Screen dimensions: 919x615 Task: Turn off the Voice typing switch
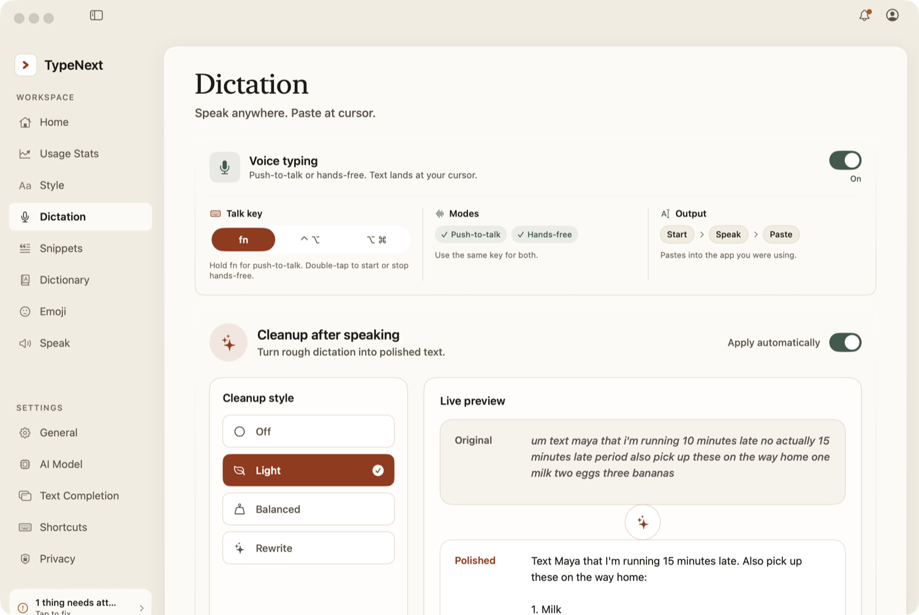click(x=845, y=160)
